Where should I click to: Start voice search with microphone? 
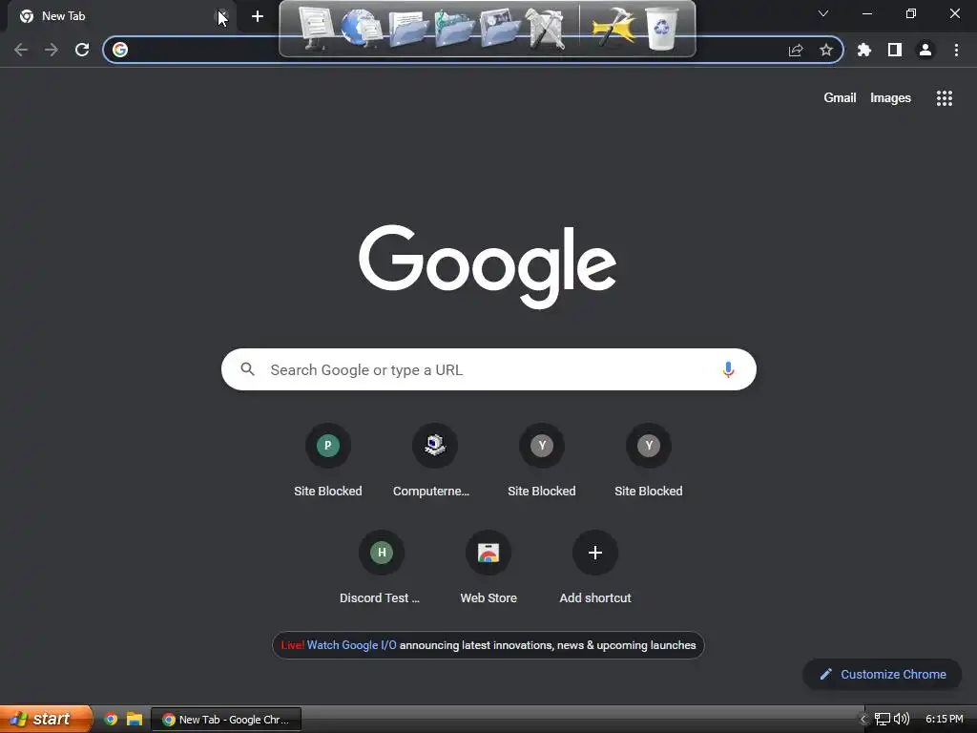tap(728, 369)
